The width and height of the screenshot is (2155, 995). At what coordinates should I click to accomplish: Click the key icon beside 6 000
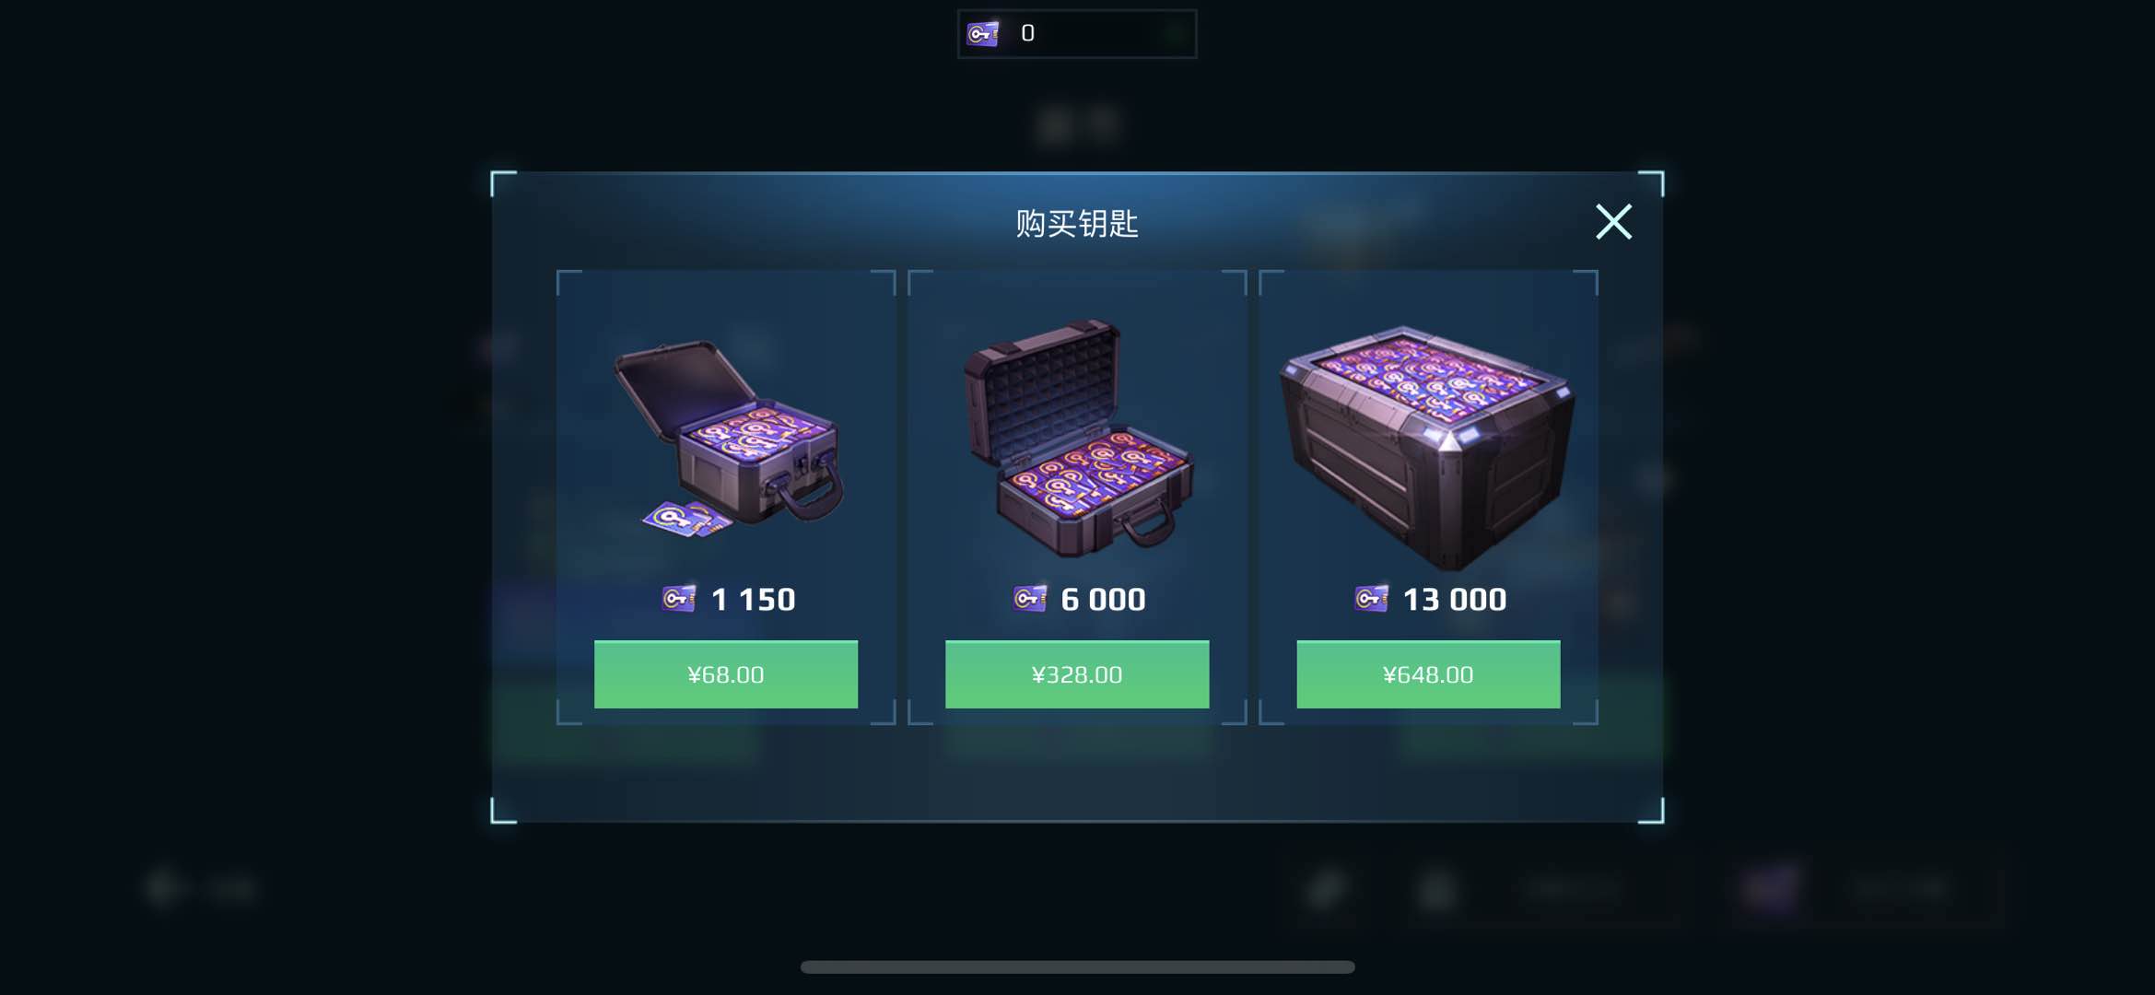[1029, 599]
